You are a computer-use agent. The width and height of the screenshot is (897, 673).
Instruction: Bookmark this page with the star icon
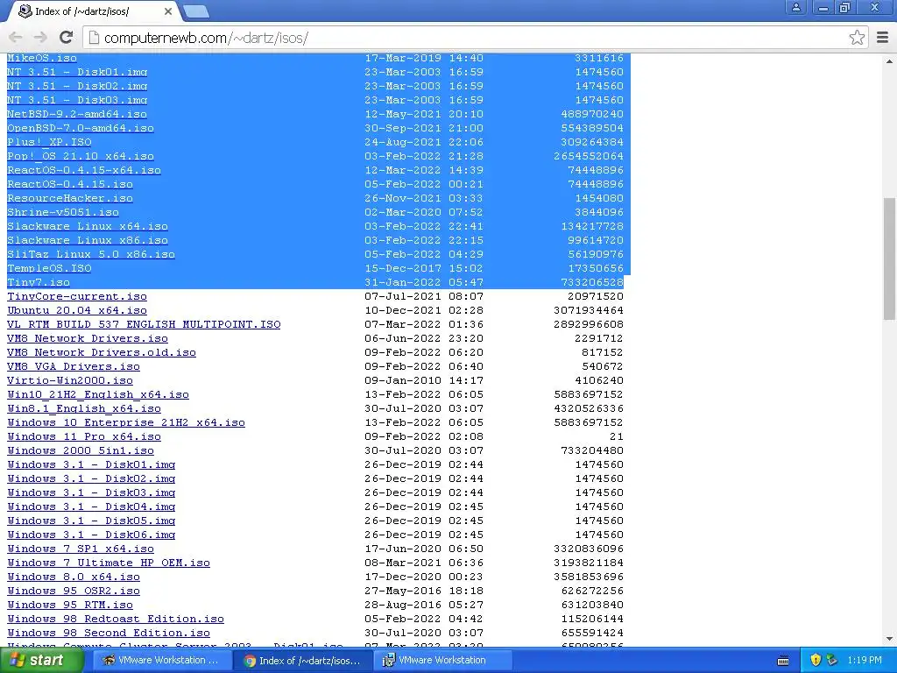tap(857, 38)
